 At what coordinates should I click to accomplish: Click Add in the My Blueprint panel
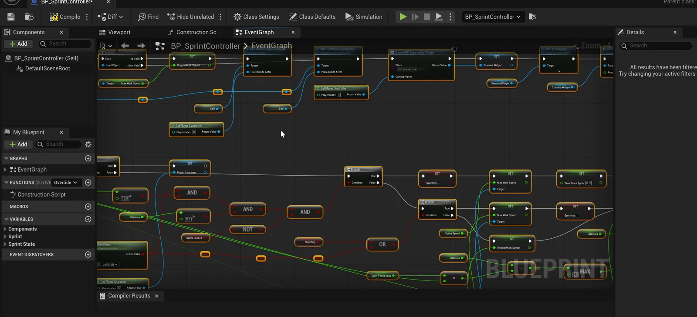click(18, 144)
